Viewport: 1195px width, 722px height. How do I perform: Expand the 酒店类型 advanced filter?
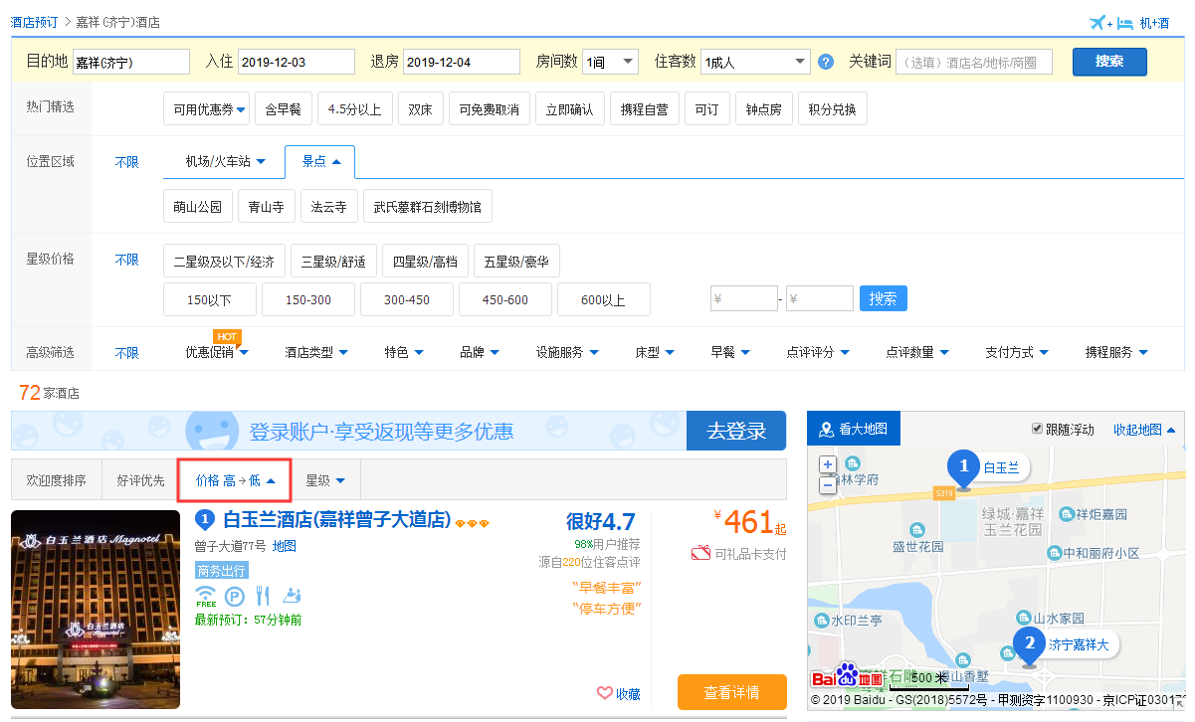pyautogui.click(x=314, y=352)
